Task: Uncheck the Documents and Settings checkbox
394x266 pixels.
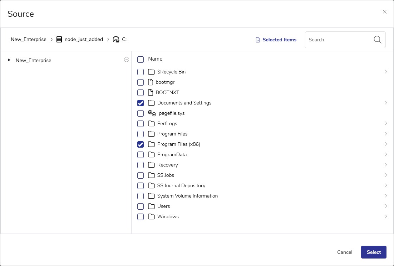Action: coord(141,103)
